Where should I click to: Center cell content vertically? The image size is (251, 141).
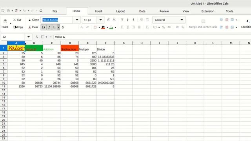[128, 20]
